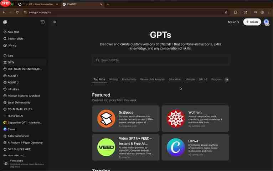The image size is (273, 171).
Task: Click the Create button
Action: point(252,22)
